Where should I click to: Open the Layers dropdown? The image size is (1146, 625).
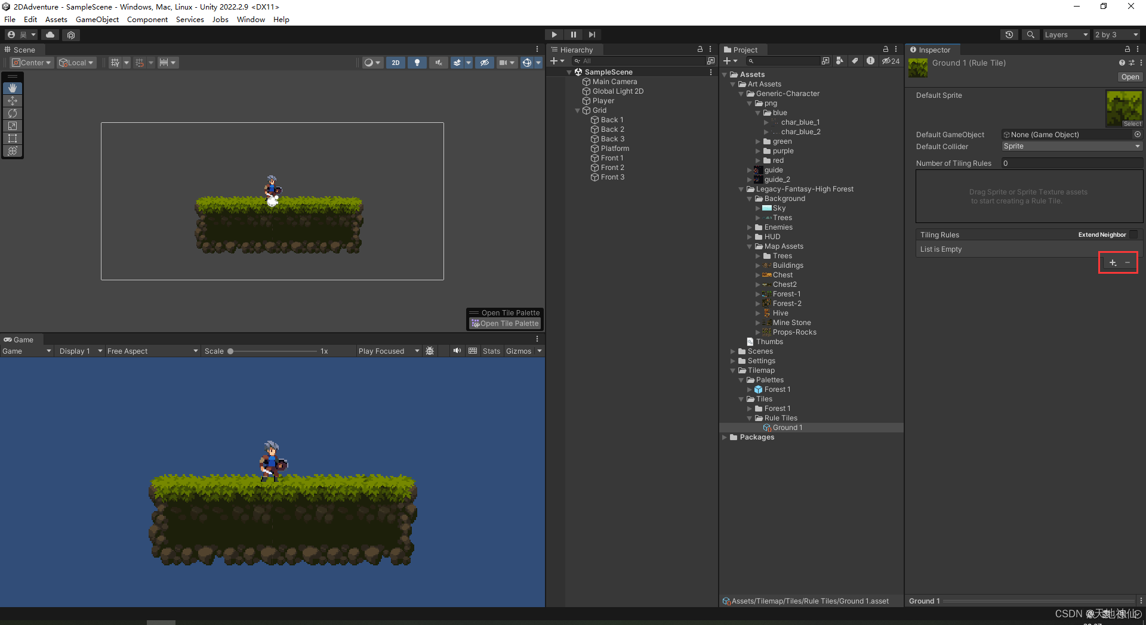pyautogui.click(x=1067, y=35)
